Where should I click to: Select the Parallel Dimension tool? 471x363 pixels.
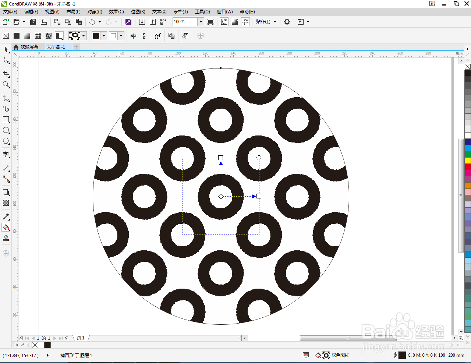coord(6,168)
